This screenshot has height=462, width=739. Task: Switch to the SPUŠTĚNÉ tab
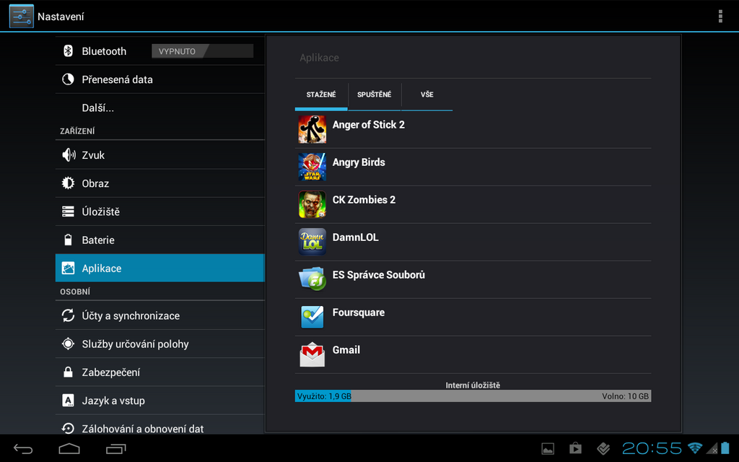pos(374,95)
